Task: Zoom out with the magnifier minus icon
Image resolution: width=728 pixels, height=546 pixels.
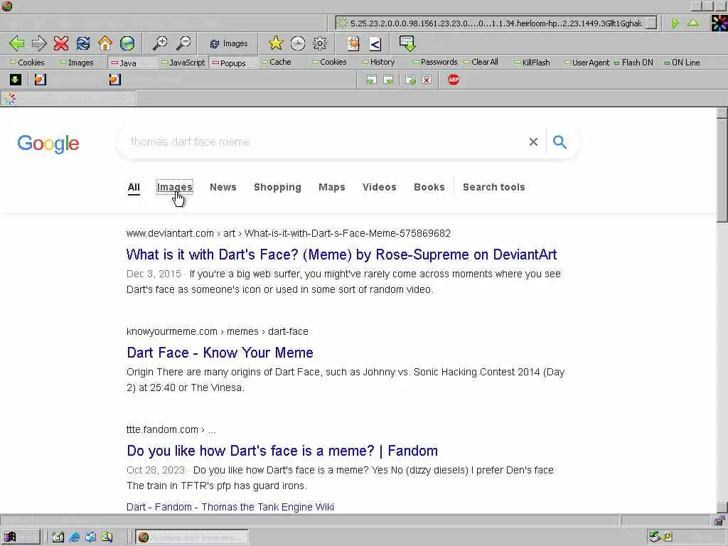Action: pyautogui.click(x=183, y=43)
